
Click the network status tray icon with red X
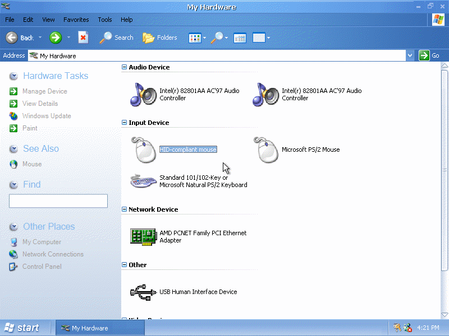[408, 328]
